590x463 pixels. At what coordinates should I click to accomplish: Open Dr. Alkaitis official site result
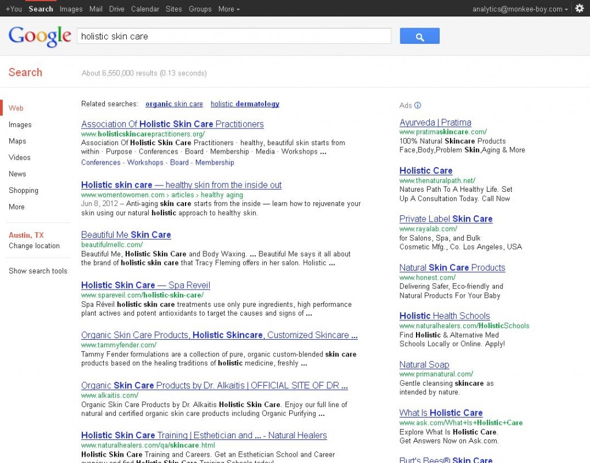pyautogui.click(x=214, y=385)
